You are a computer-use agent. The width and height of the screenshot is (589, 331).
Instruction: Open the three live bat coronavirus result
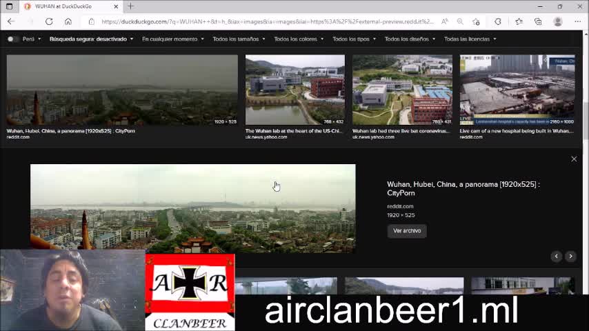coord(401,131)
